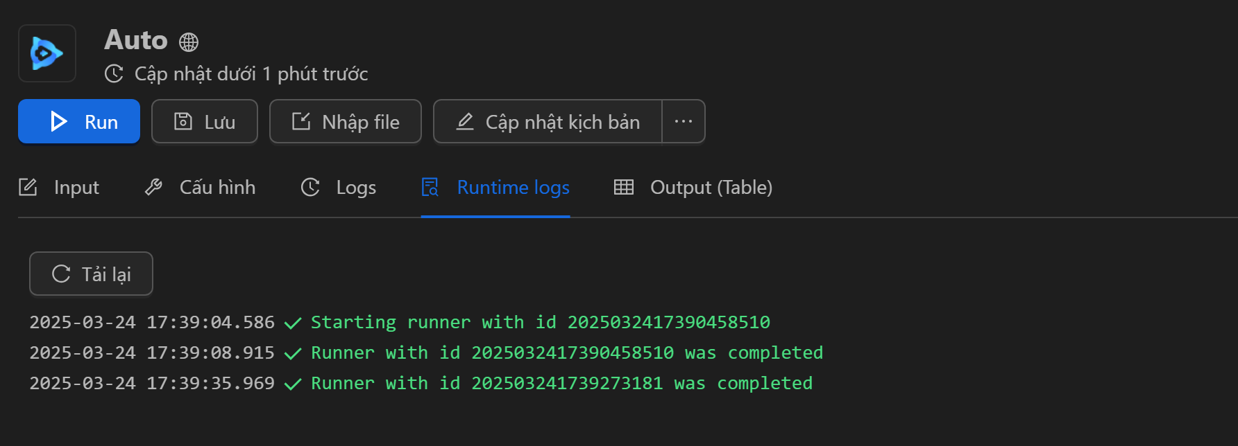Click the import icon on Nhập file button
1238x446 pixels.
click(300, 121)
